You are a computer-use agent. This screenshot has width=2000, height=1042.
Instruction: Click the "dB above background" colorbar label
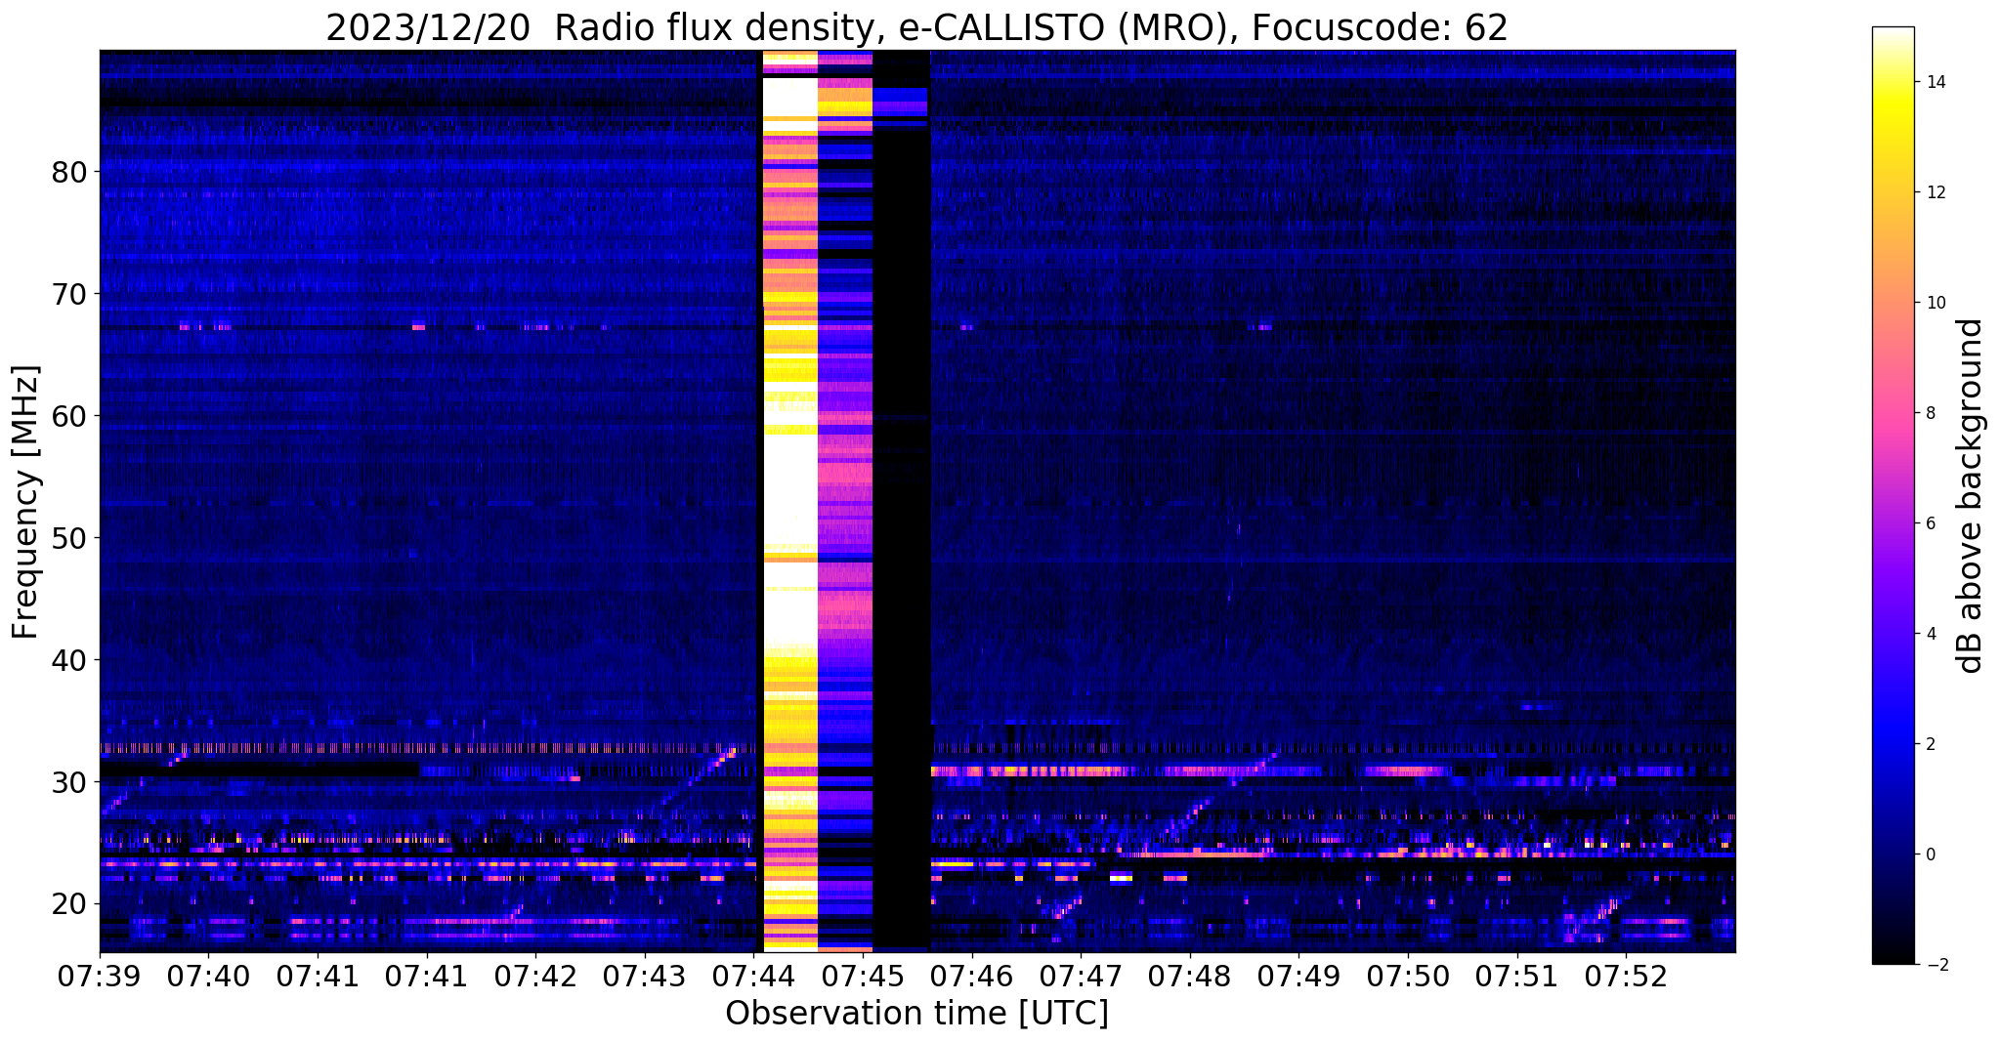point(1970,495)
